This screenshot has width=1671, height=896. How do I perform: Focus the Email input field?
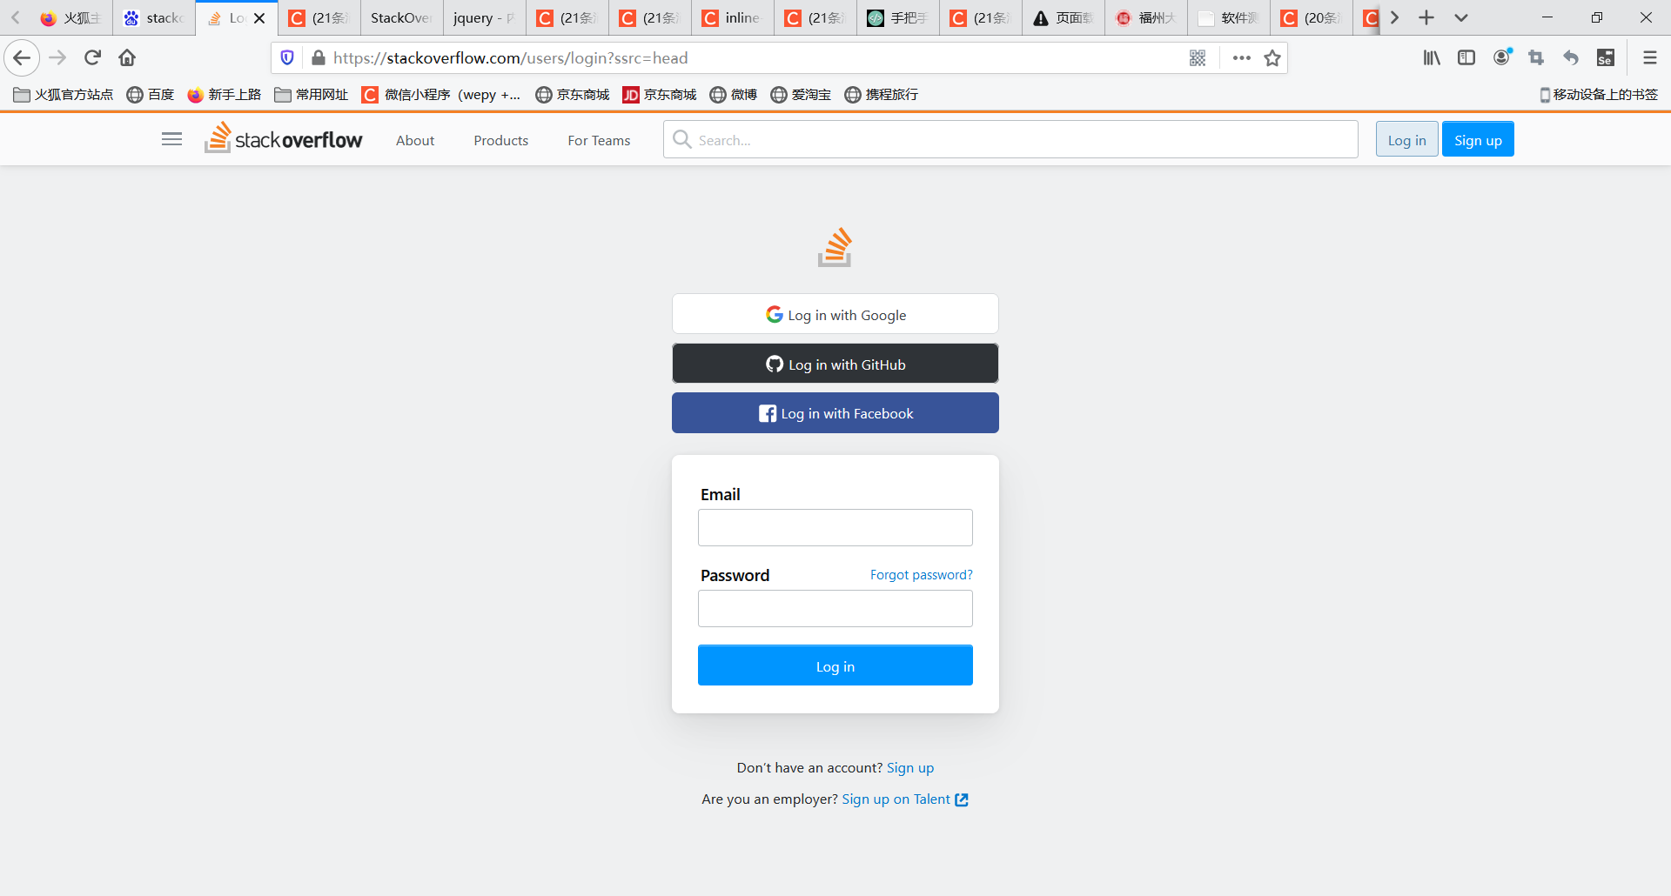click(x=835, y=527)
